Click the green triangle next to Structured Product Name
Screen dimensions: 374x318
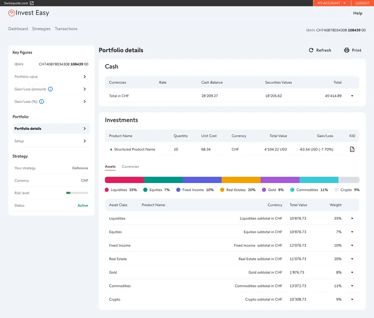click(x=111, y=149)
